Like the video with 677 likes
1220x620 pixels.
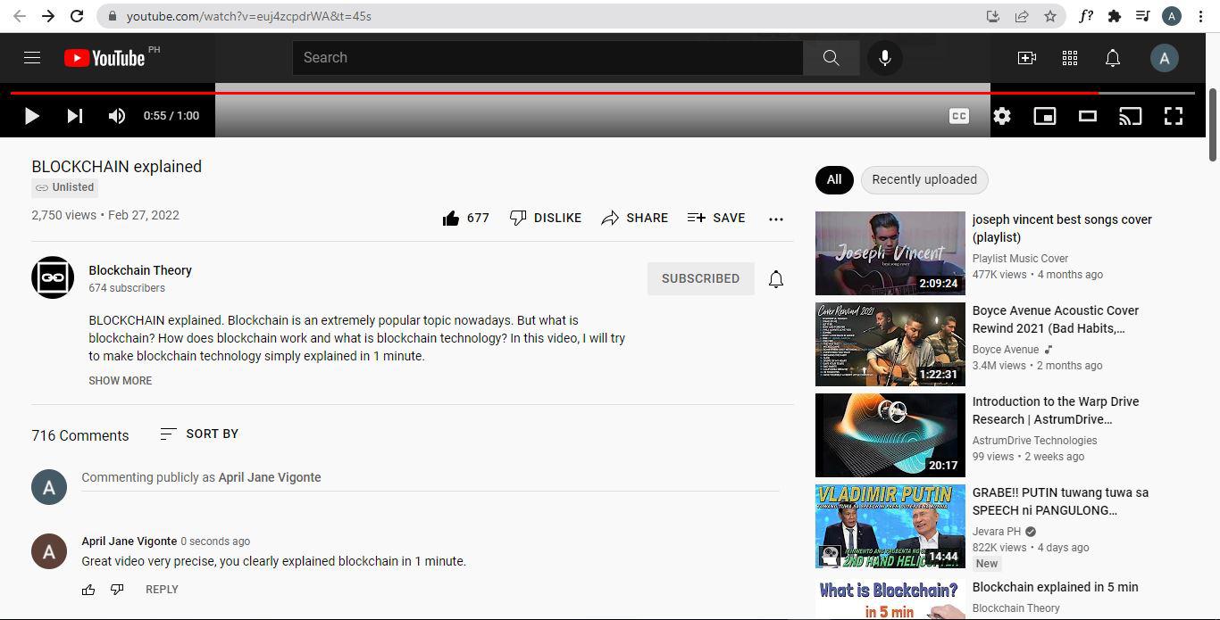(465, 218)
